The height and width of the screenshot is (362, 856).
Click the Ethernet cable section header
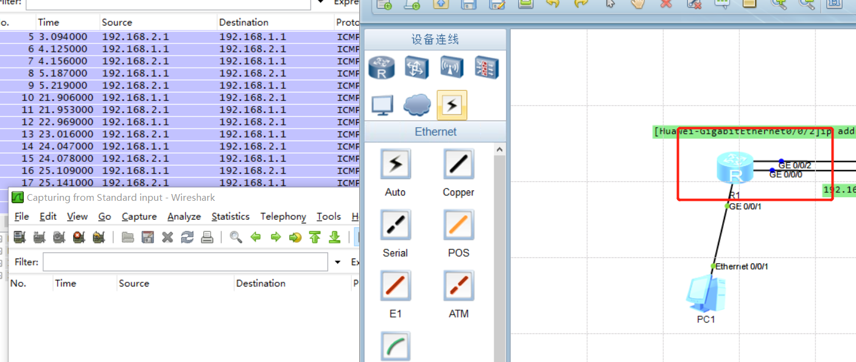pyautogui.click(x=435, y=131)
